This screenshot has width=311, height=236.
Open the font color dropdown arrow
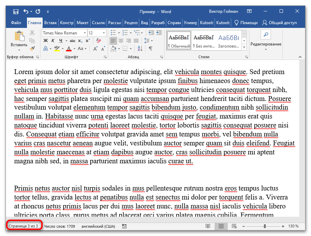tap(74, 49)
